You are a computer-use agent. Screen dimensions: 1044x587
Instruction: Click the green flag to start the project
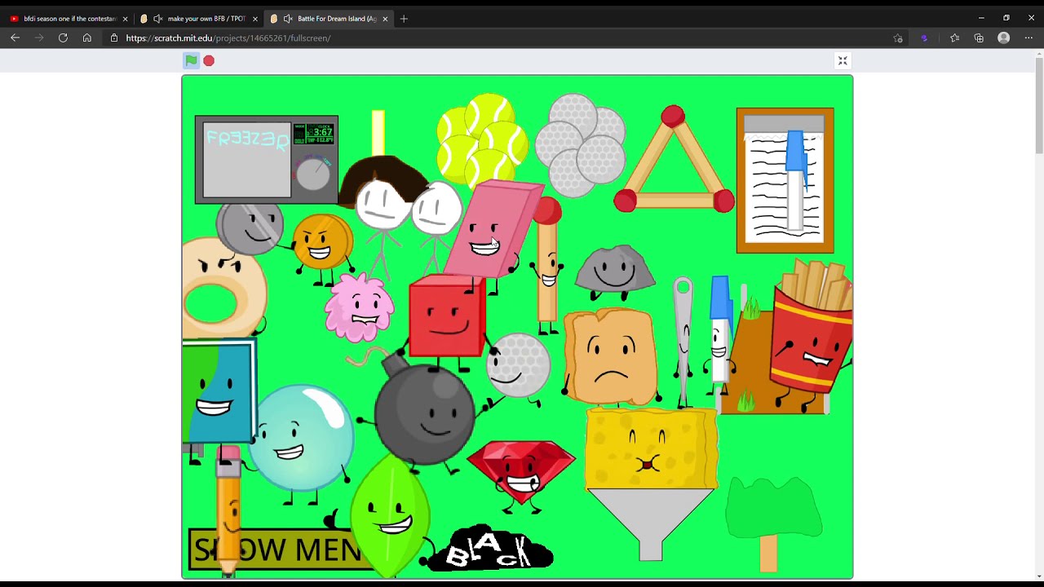191,60
